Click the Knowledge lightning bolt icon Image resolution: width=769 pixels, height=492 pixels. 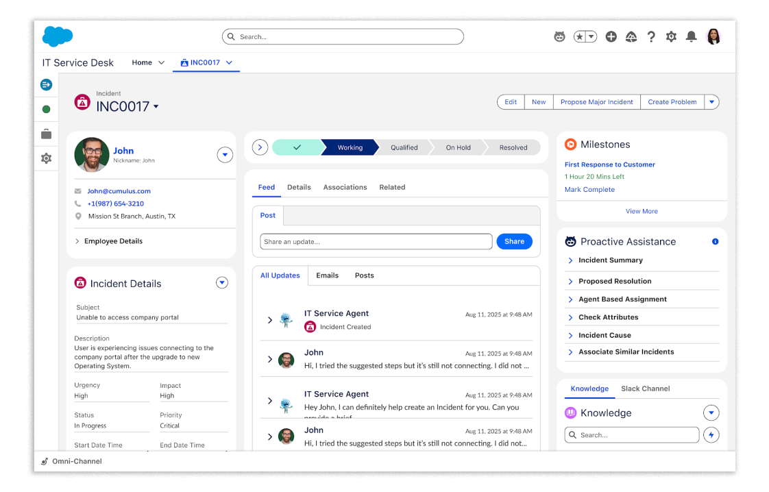[711, 434]
